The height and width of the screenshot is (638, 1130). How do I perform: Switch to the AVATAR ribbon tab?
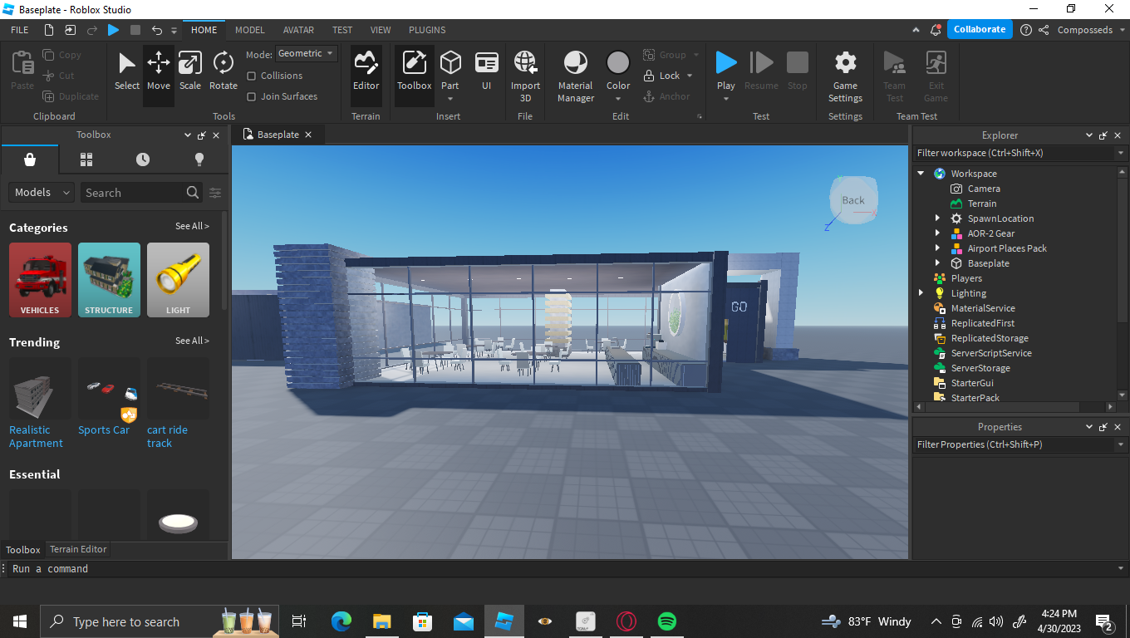tap(298, 30)
